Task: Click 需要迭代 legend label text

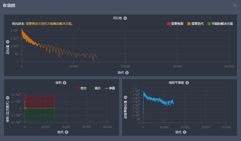Action: (198, 24)
